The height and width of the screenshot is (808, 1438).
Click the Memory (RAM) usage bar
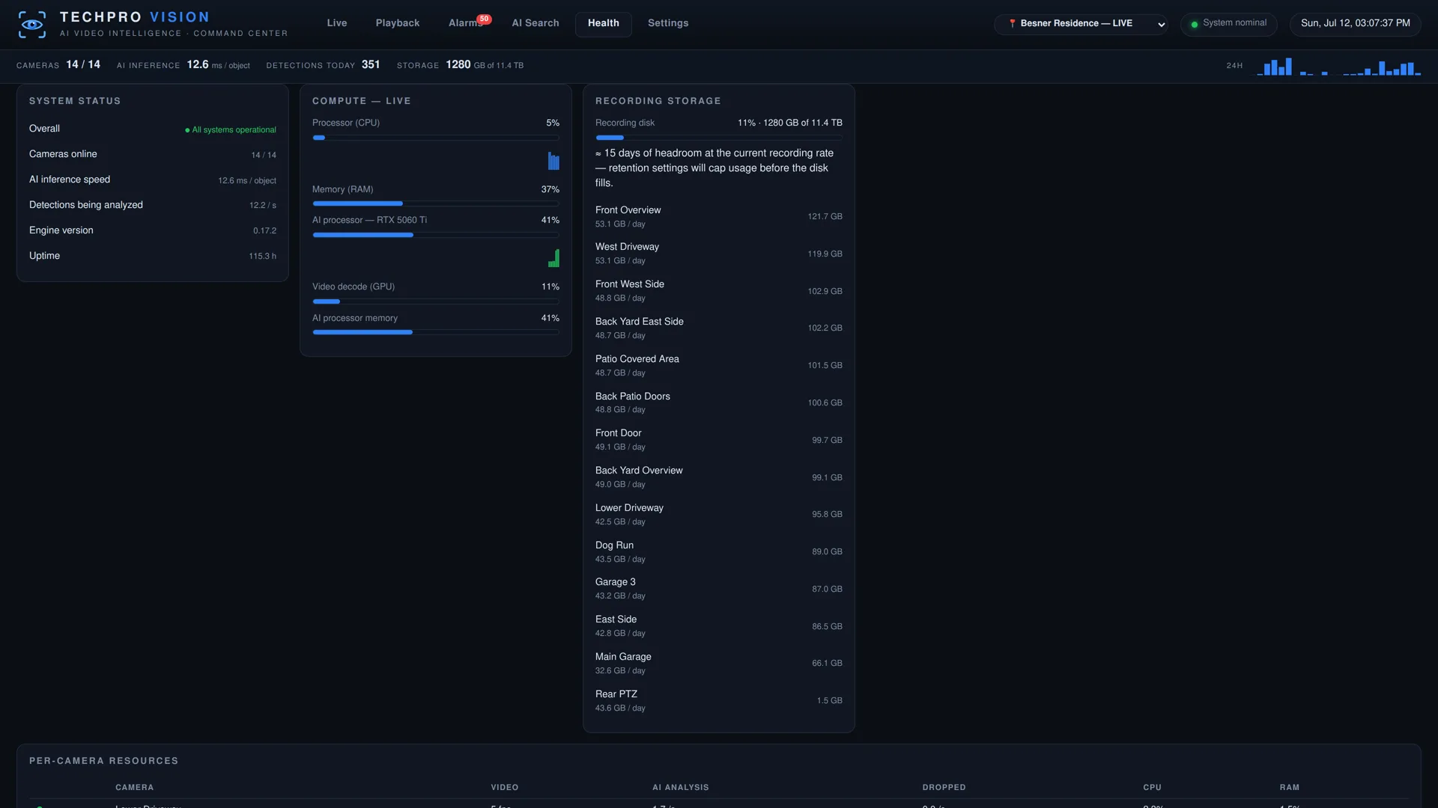tap(436, 203)
